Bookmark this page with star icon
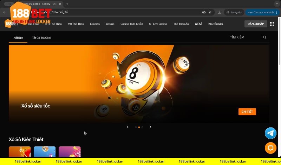Screen dimensions: 281x165 pyautogui.click(x=210, y=12)
